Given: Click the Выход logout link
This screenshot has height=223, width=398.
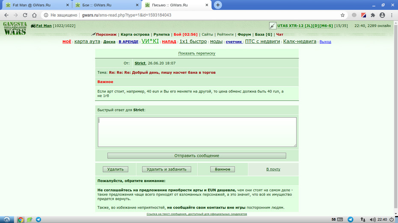Looking at the screenshot, I should [325, 42].
